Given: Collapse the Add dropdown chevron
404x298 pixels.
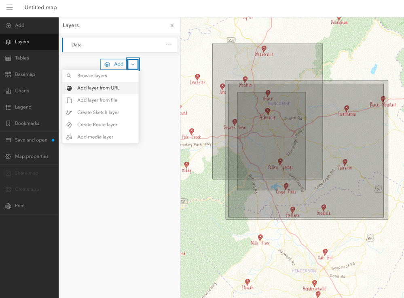Looking at the screenshot, I should click(x=133, y=64).
